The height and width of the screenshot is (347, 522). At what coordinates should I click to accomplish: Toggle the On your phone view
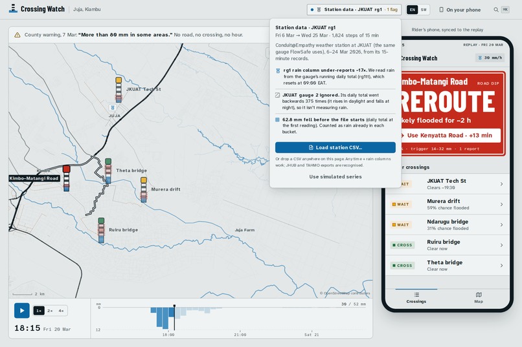point(460,10)
